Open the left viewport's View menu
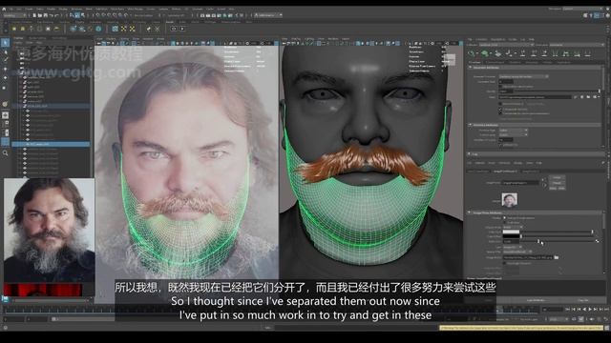The width and height of the screenshot is (611, 343). point(99,39)
